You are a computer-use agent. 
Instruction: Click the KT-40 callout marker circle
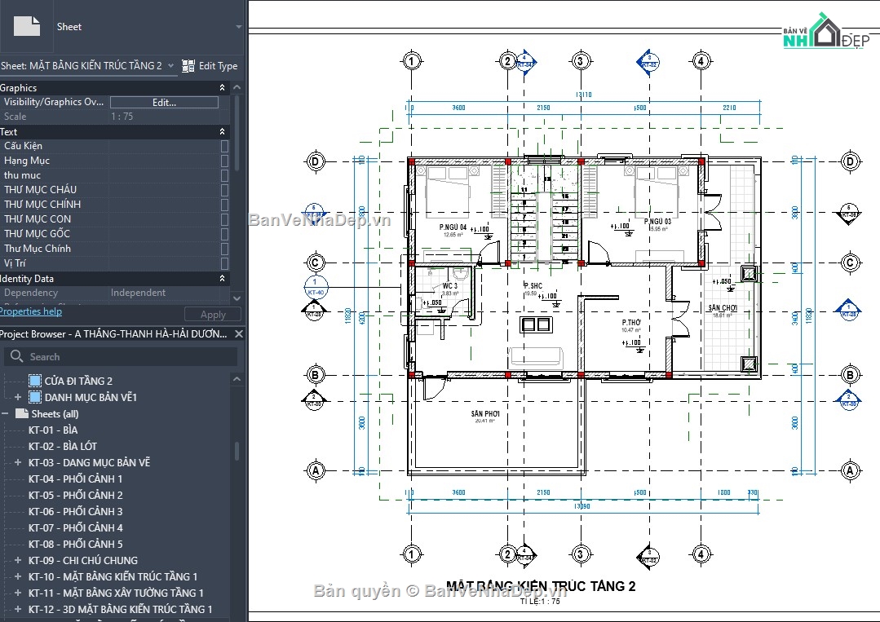316,287
